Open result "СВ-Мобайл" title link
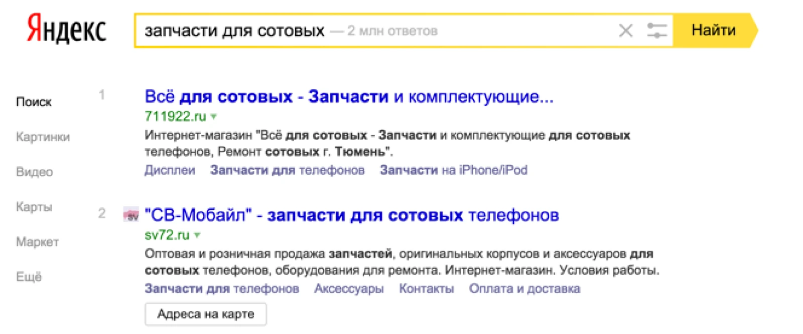Viewport: 803px width, 334px height. tap(352, 215)
